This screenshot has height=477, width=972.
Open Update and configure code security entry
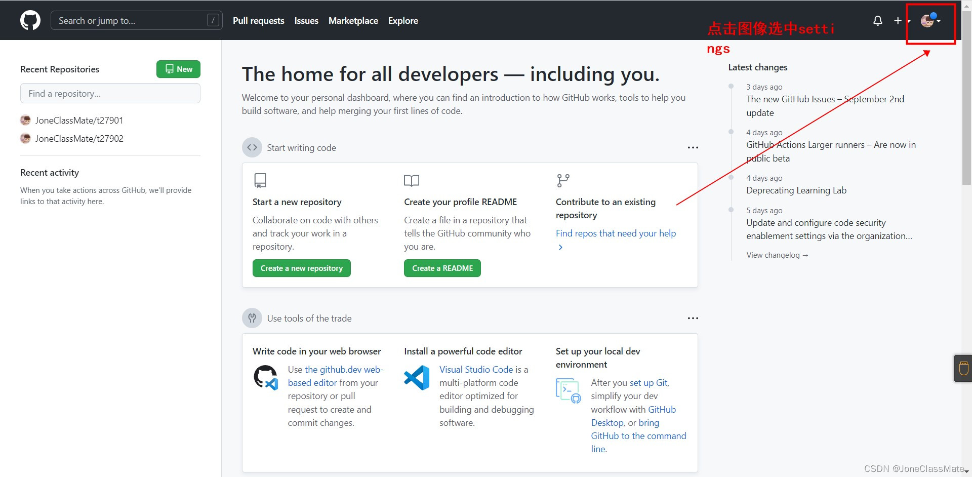point(829,229)
